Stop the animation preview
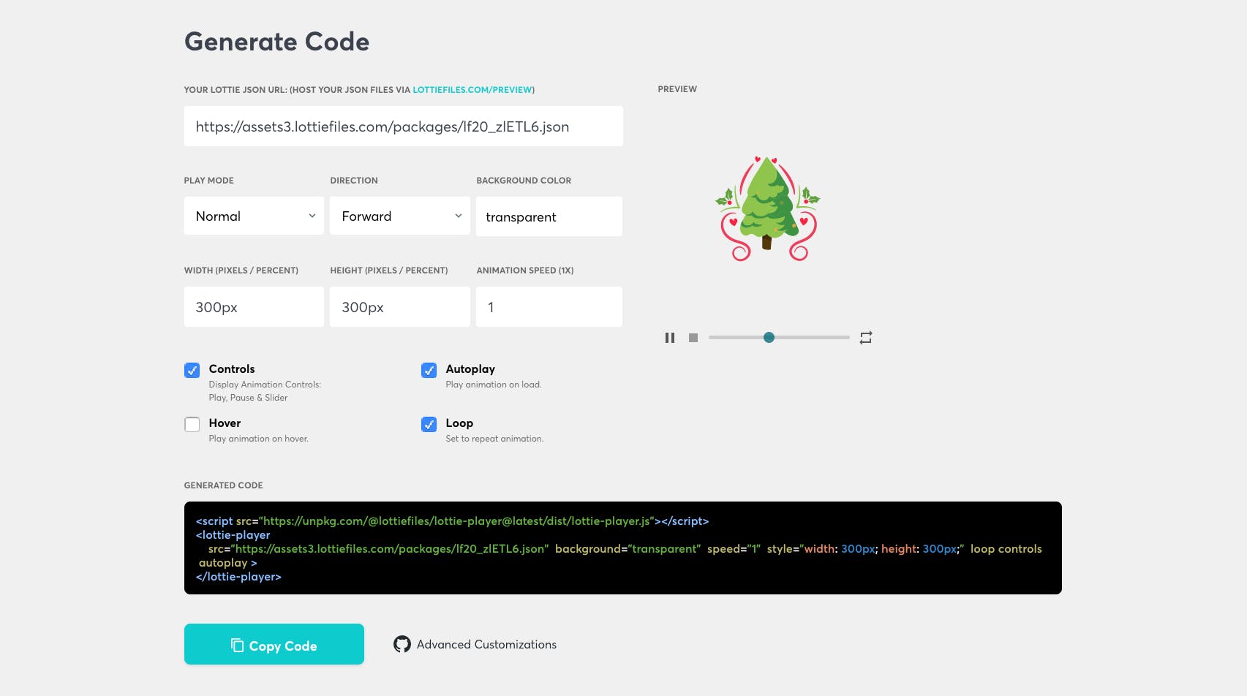The width and height of the screenshot is (1247, 696). point(693,338)
